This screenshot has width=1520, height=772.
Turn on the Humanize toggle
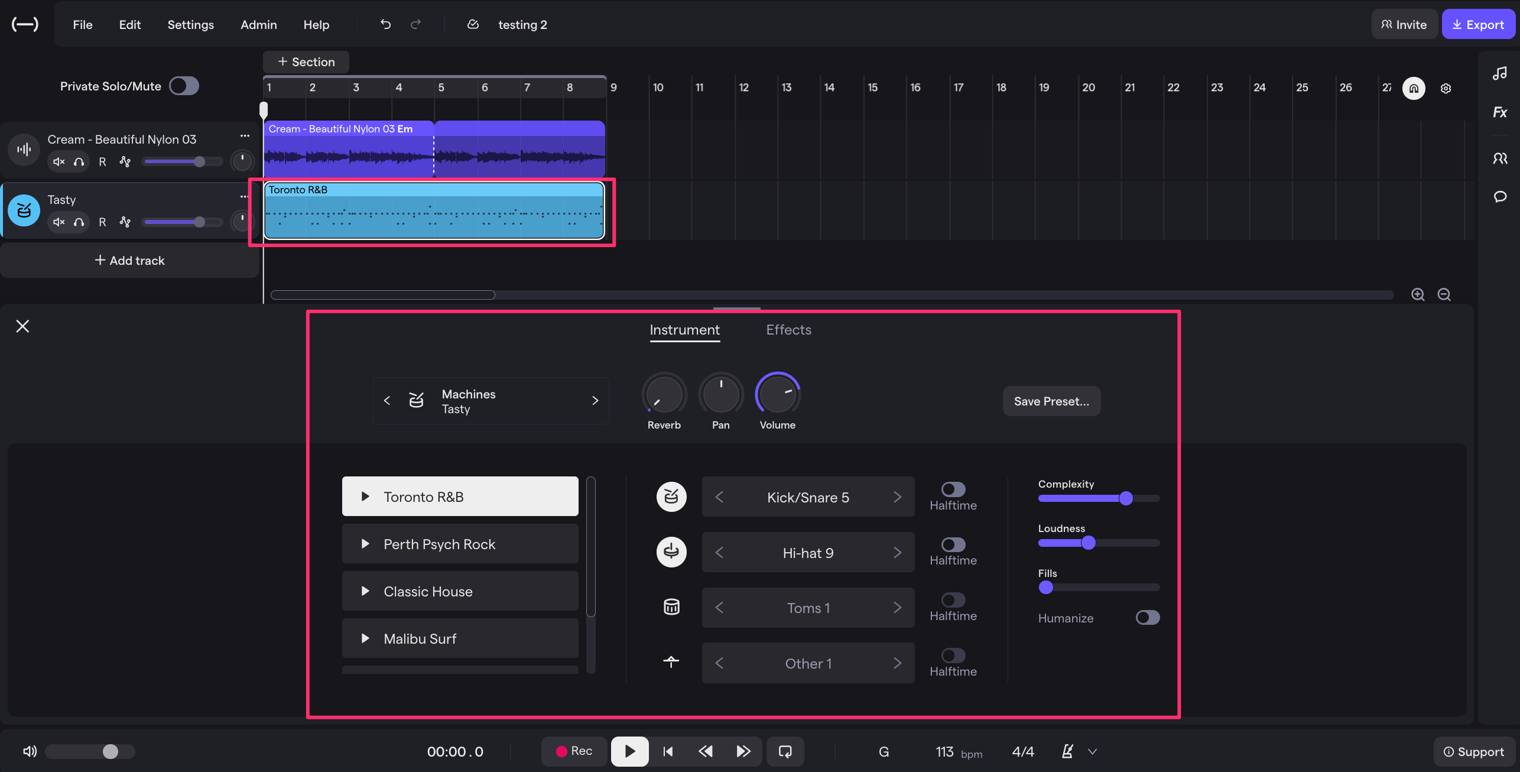tap(1147, 618)
